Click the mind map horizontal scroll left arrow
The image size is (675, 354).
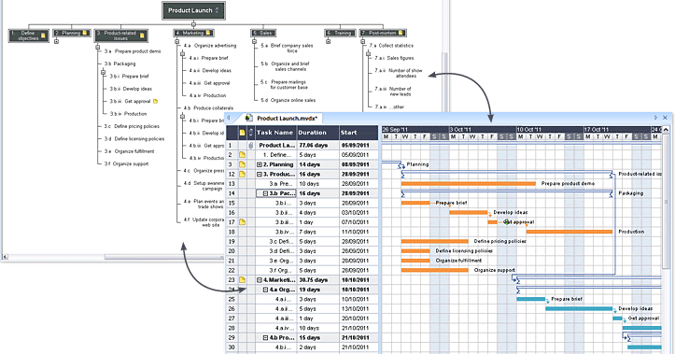click(5, 257)
